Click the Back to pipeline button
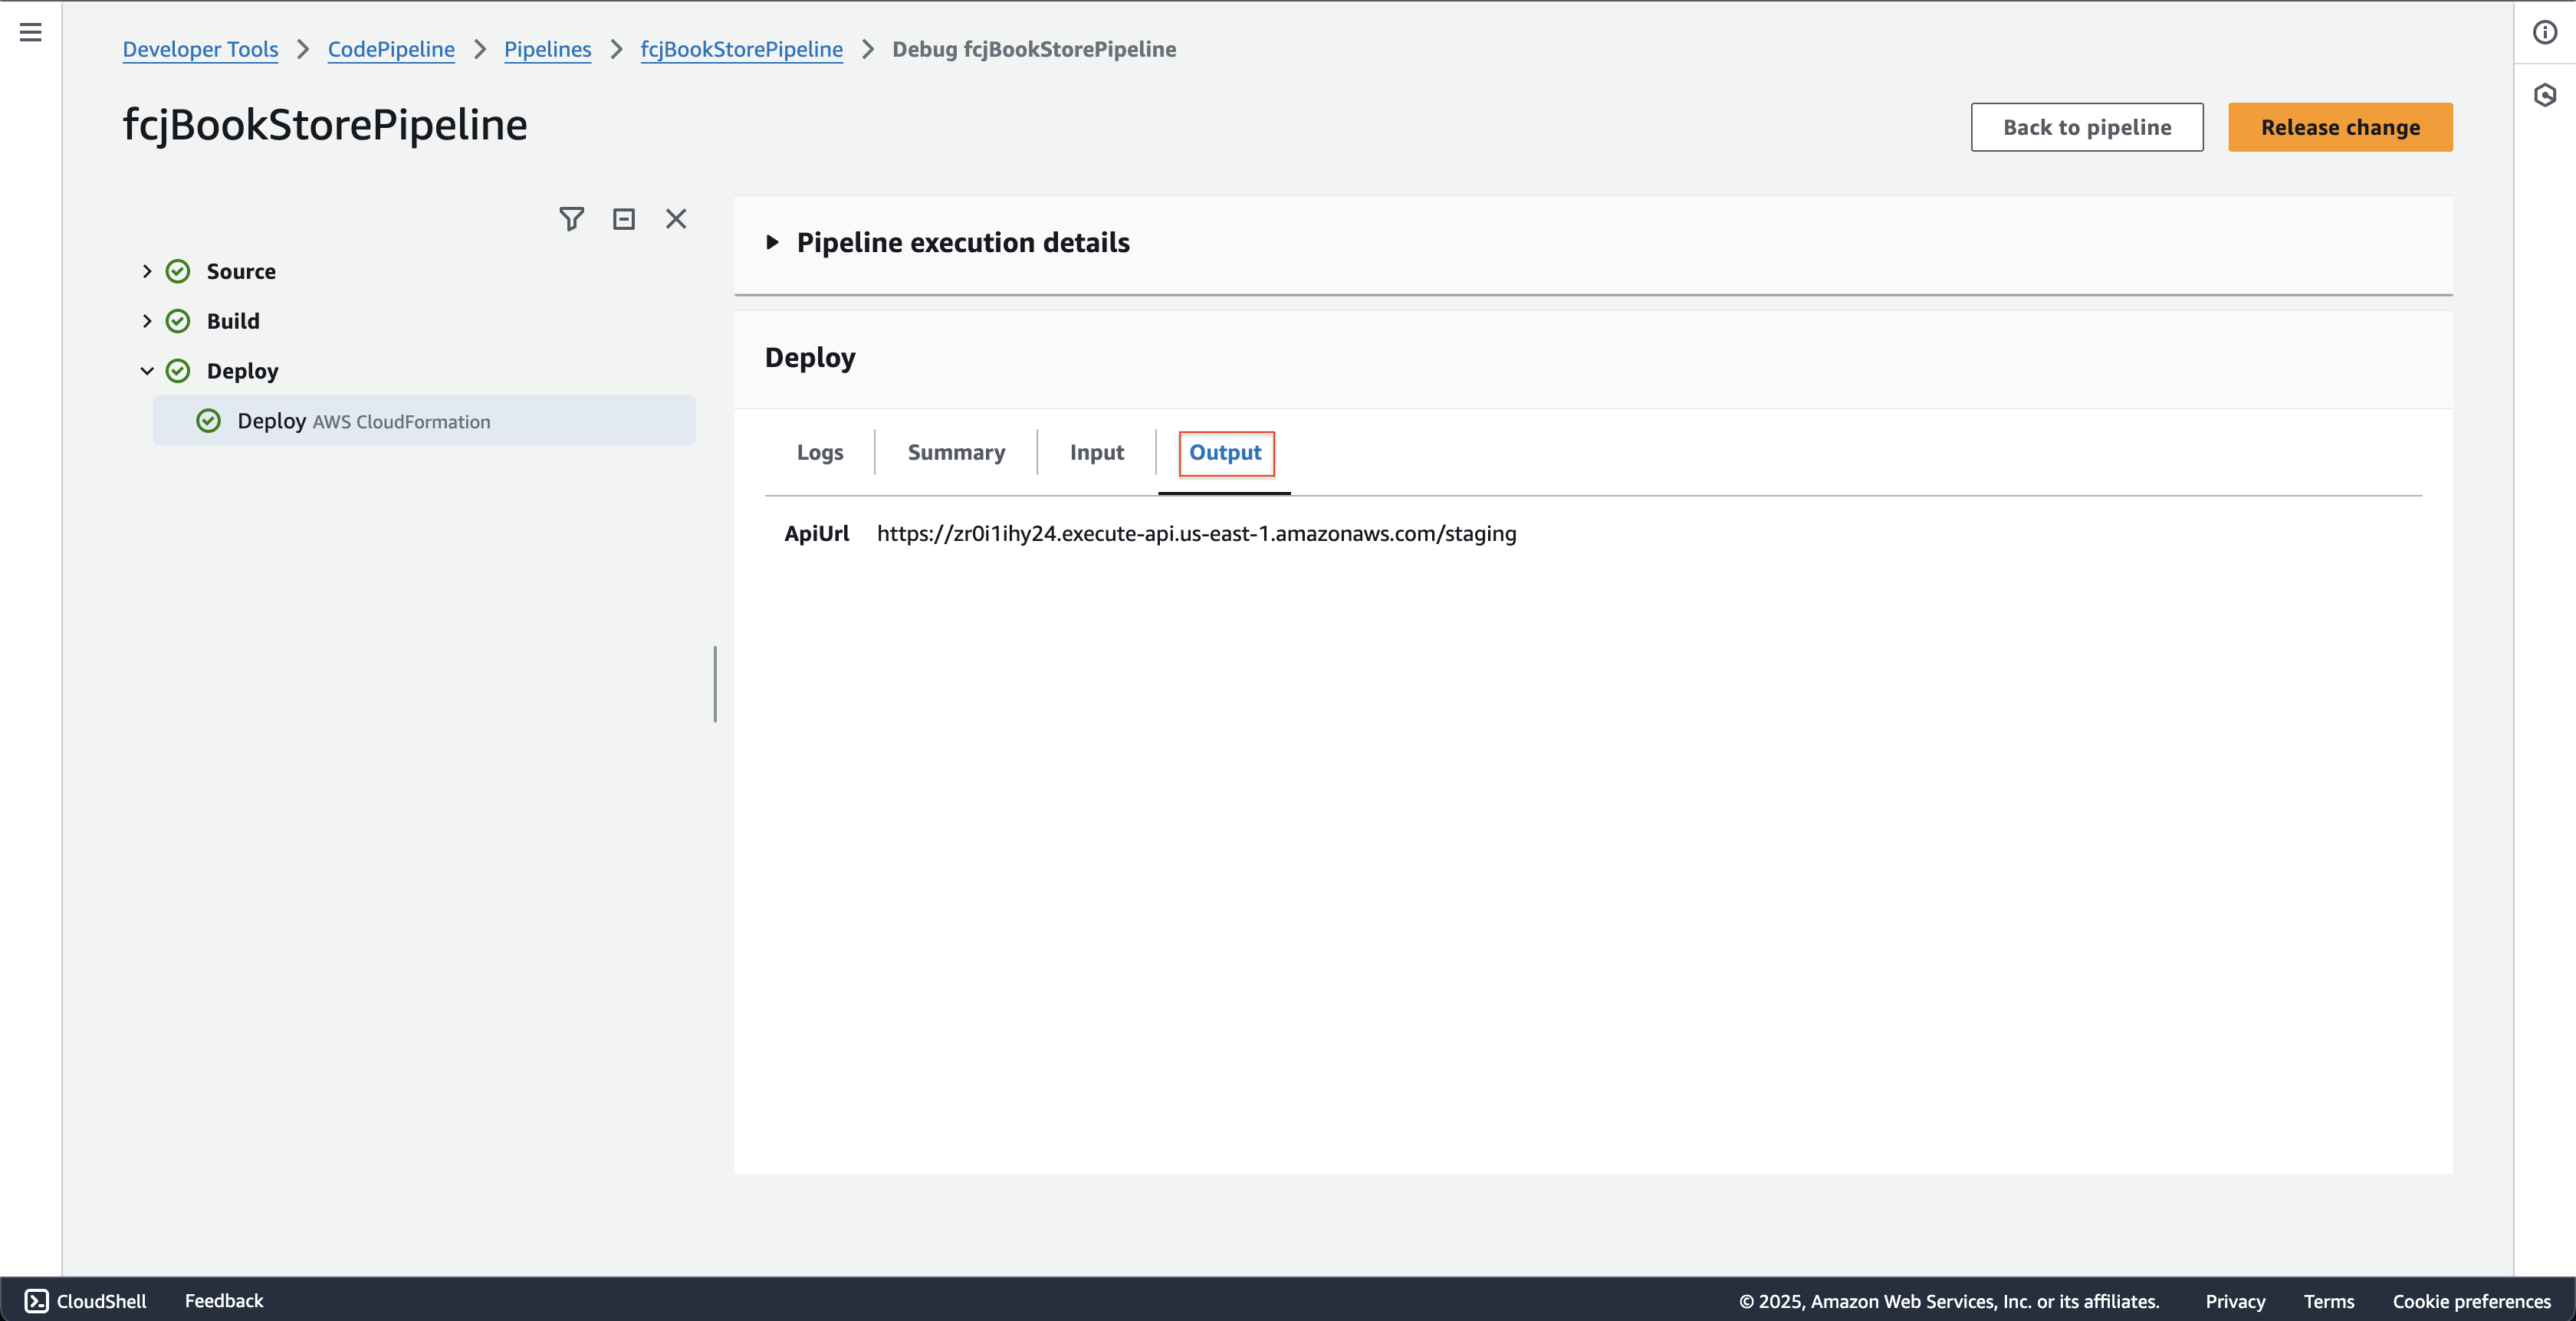The width and height of the screenshot is (2576, 1321). point(2087,126)
